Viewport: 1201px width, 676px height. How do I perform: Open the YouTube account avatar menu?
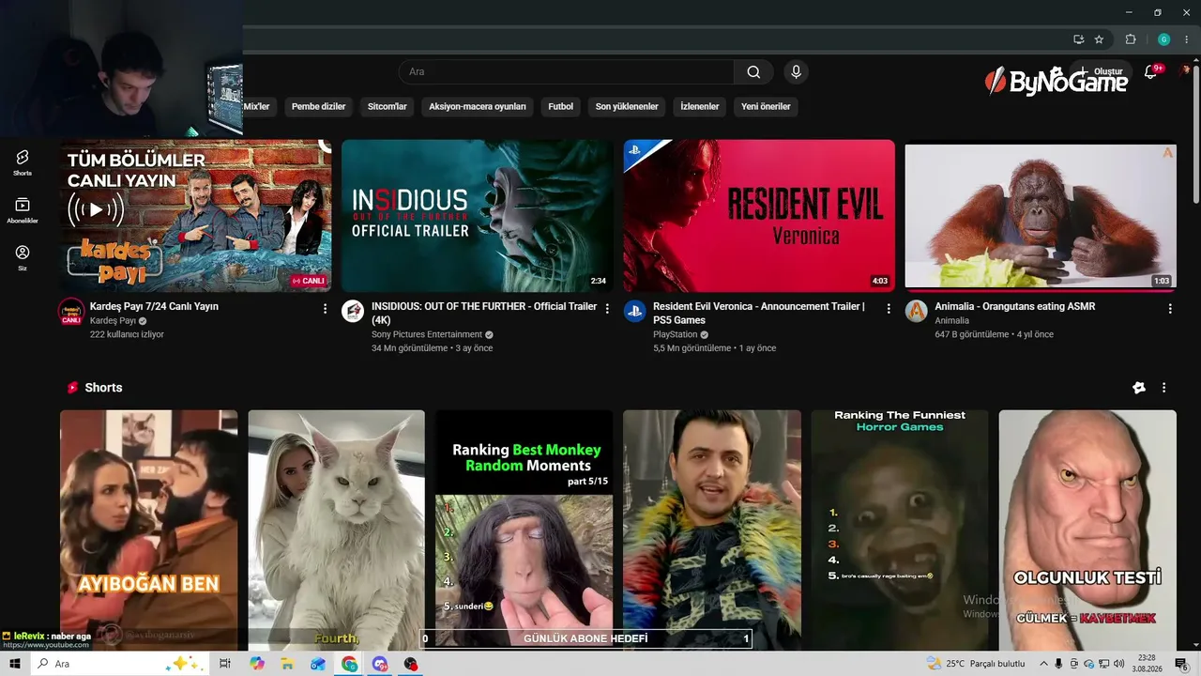(1186, 70)
